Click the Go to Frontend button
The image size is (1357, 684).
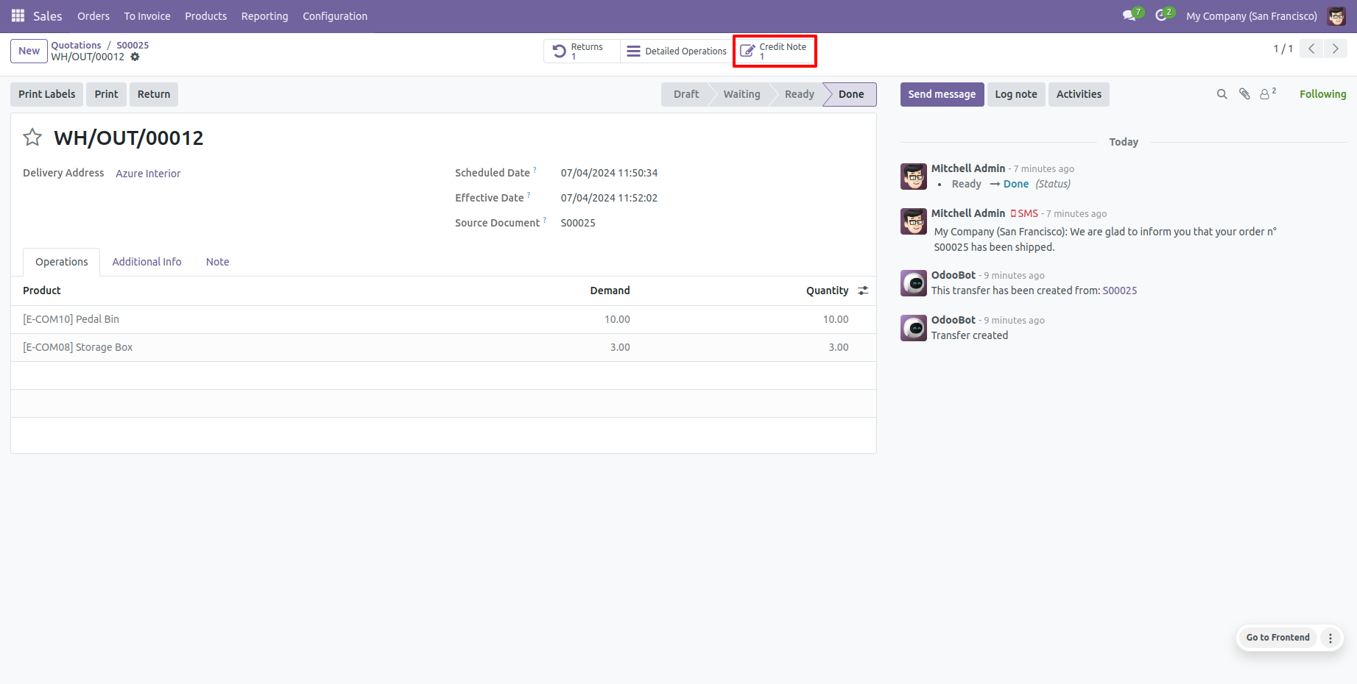[1277, 638]
